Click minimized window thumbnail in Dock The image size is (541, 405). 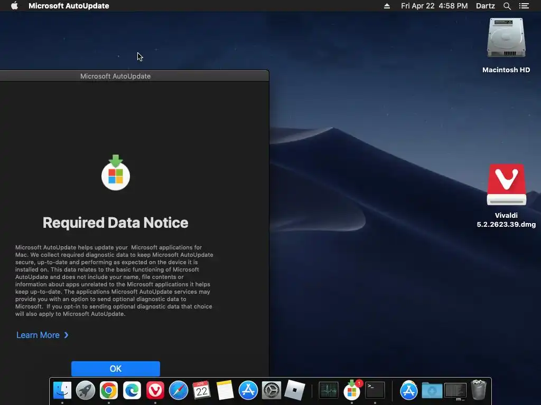coord(455,391)
